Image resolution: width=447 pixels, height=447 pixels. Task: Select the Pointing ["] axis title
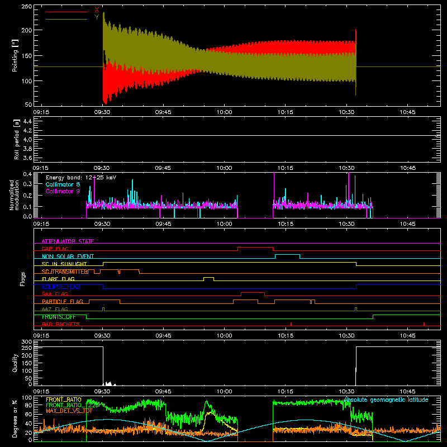tap(15, 55)
